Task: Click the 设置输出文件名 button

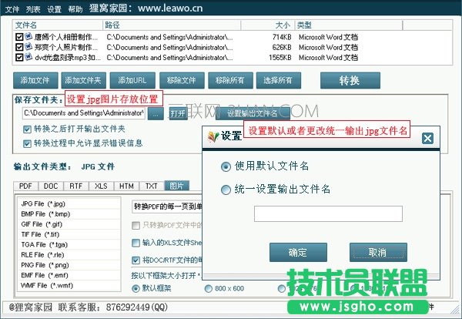Action: (x=253, y=113)
